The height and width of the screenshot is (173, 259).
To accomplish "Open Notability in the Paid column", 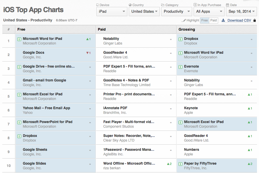I will [x=111, y=39].
